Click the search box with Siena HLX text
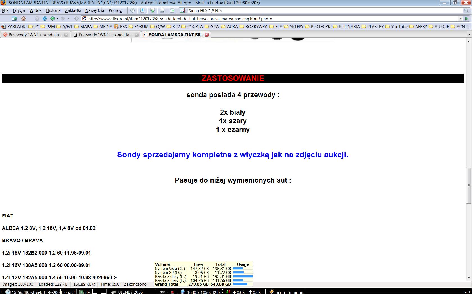Viewport: 472px width, 295px height. pos(325,10)
